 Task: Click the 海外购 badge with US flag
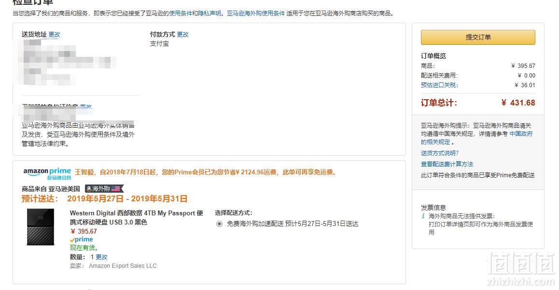104,188
